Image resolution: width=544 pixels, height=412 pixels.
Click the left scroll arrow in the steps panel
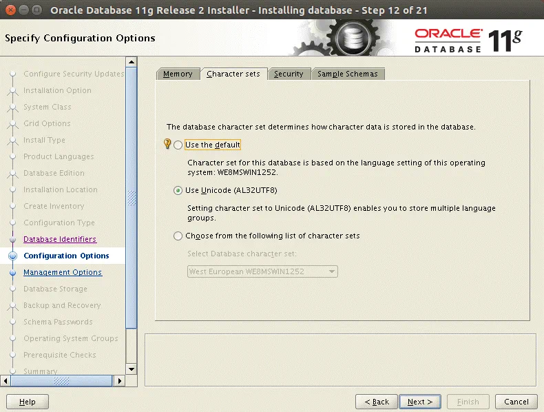pos(6,381)
